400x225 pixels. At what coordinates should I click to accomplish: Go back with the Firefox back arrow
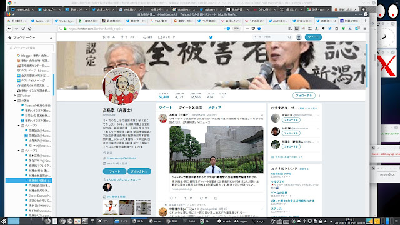coord(10,29)
